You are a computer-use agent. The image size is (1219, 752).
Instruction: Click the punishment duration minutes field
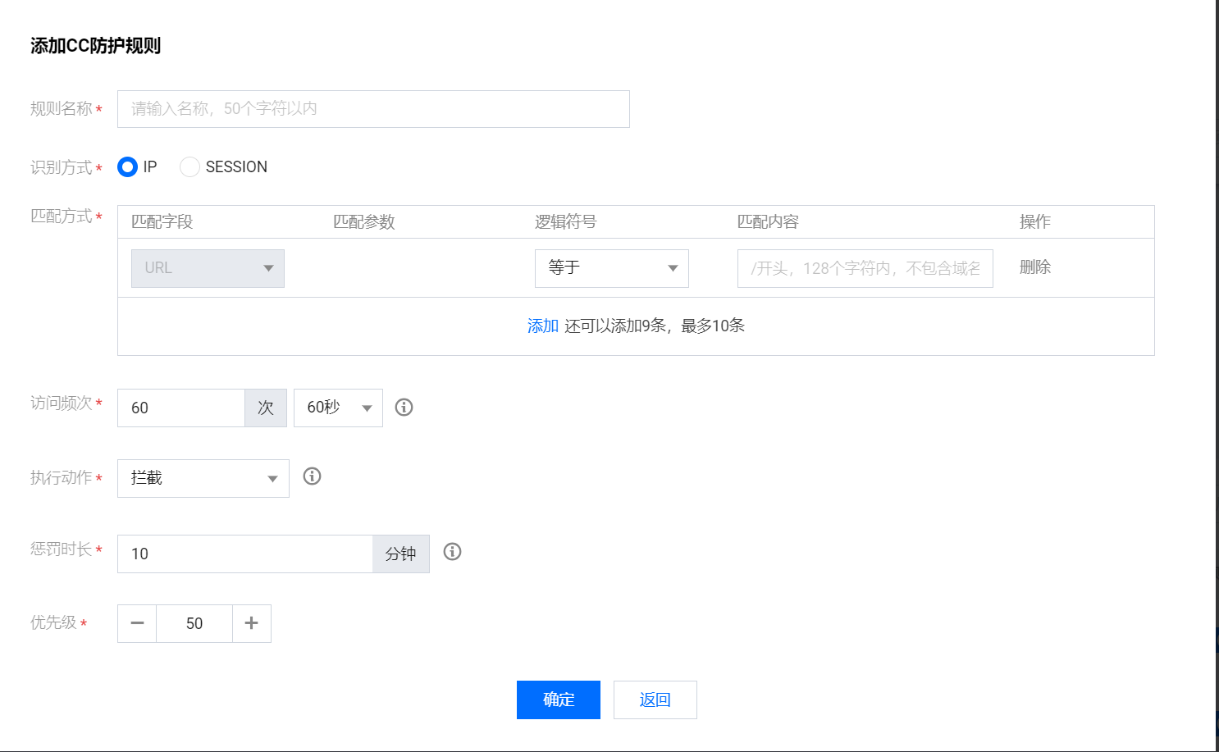245,554
